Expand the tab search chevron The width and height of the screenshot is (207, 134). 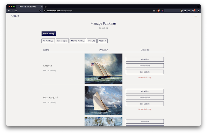pyautogui.click(x=198, y=7)
